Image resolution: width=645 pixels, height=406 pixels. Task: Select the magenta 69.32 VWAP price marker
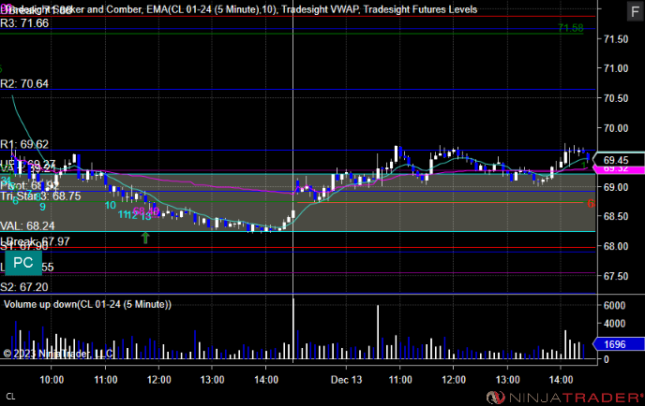(620, 169)
